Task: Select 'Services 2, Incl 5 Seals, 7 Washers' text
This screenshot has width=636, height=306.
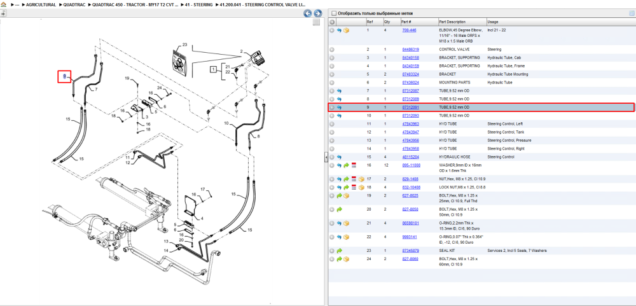Action: pyautogui.click(x=516, y=251)
